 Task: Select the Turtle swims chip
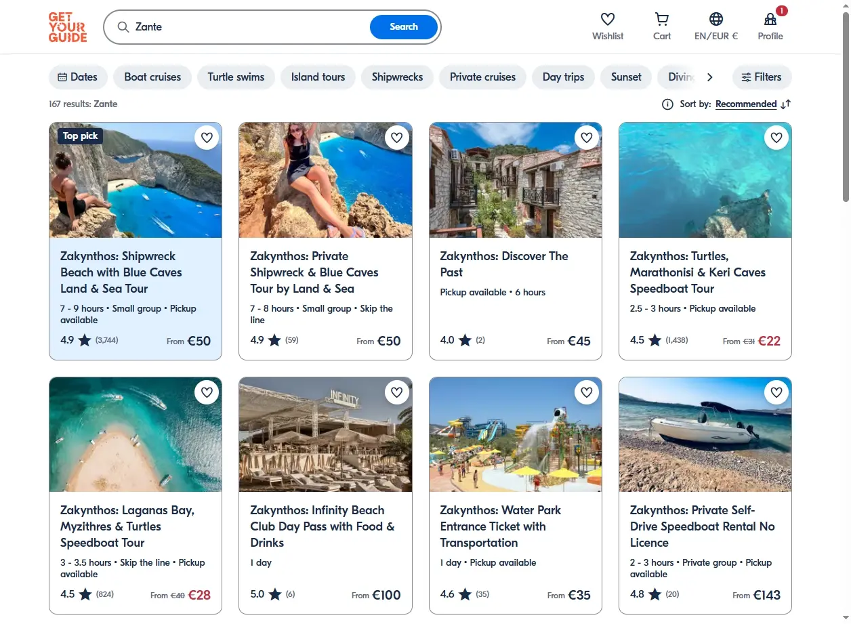click(x=236, y=77)
